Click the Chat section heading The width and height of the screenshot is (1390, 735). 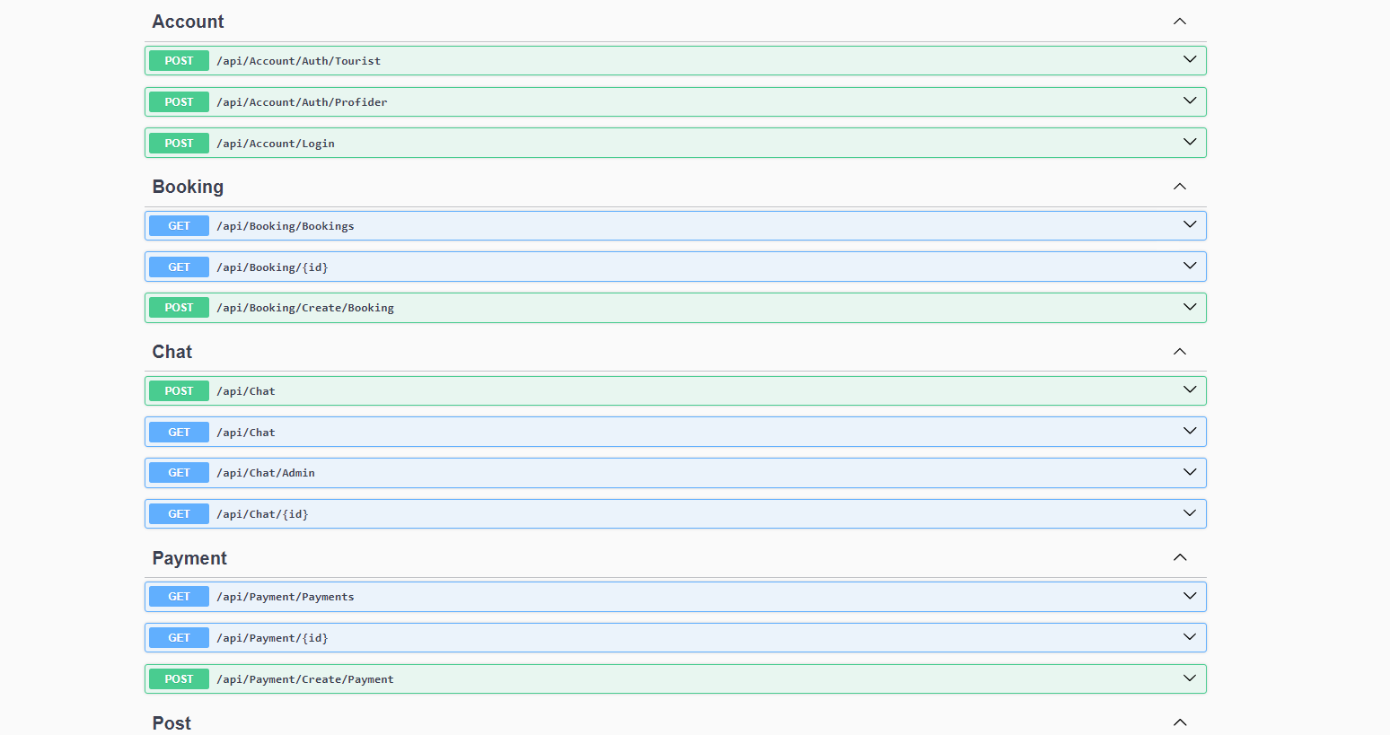172,352
